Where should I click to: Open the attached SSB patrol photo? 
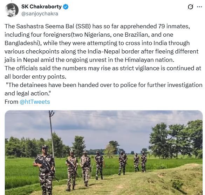coord(104,152)
